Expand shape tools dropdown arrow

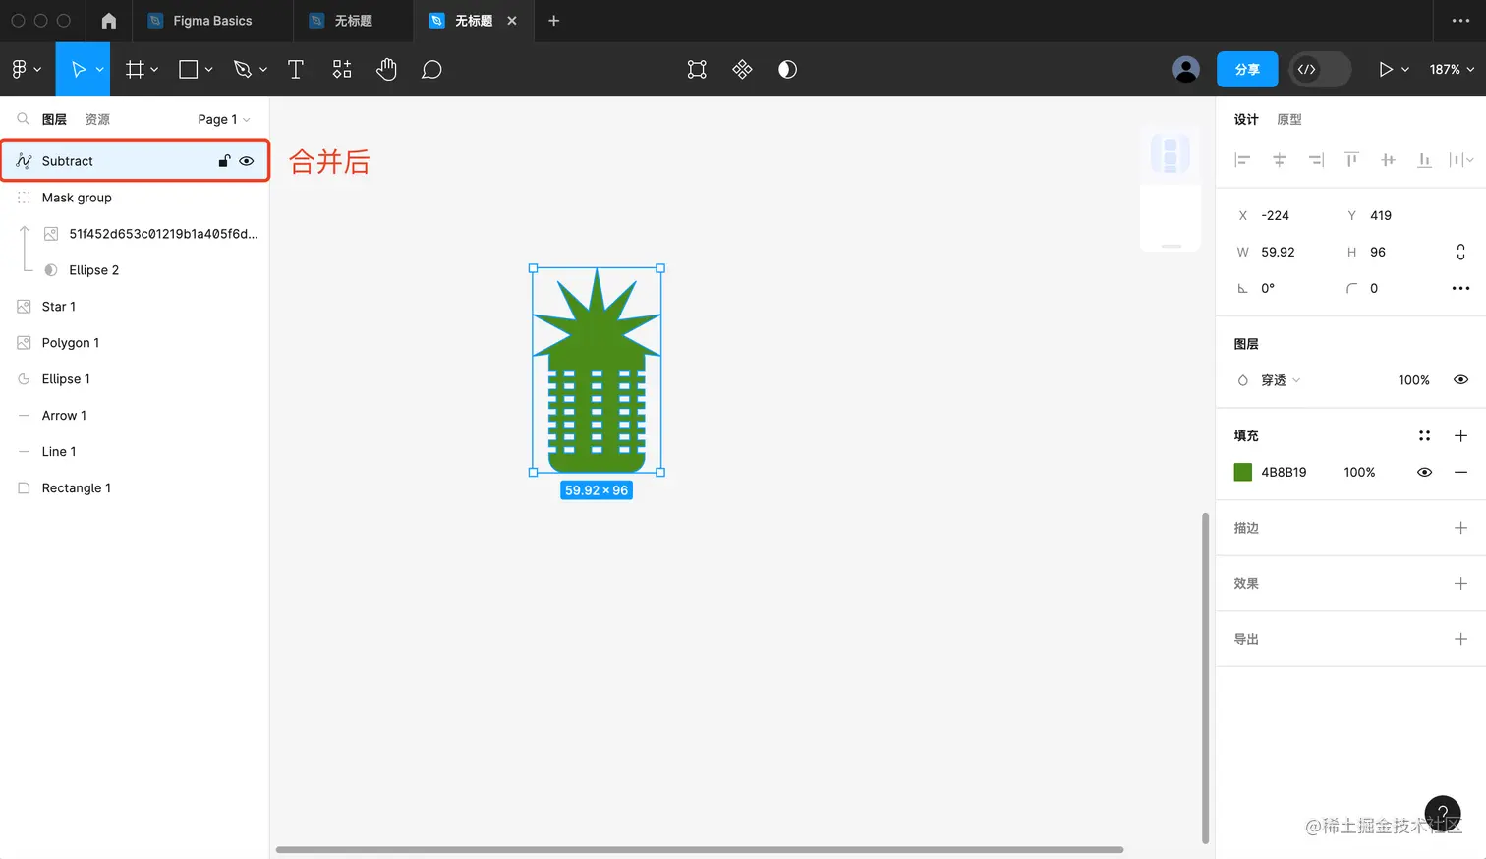(208, 70)
